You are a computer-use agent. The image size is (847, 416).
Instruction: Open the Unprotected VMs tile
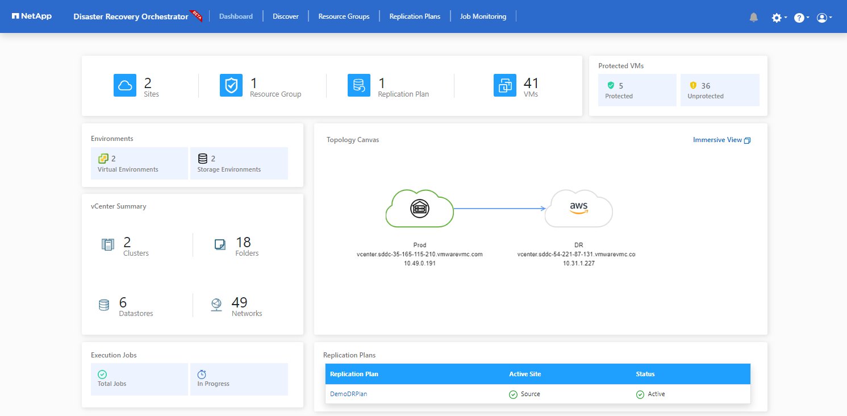tap(720, 90)
